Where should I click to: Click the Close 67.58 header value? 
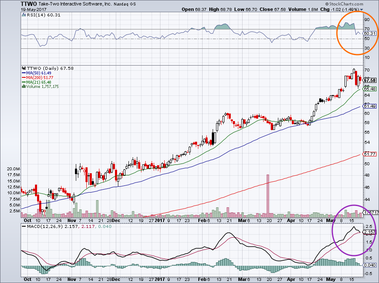tap(272, 9)
